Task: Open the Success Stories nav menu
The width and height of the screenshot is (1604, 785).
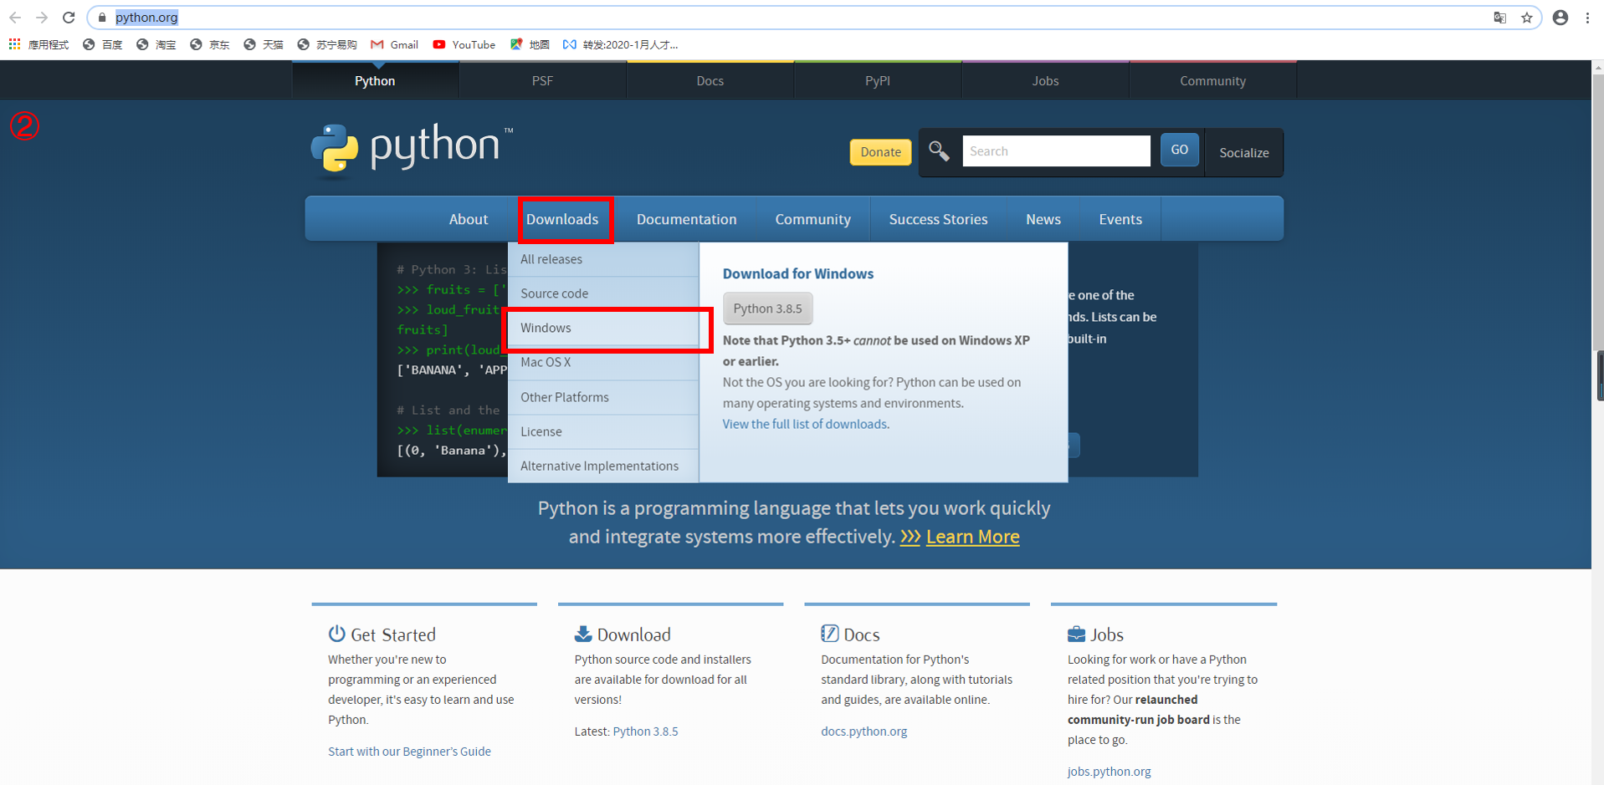Action: coord(938,219)
